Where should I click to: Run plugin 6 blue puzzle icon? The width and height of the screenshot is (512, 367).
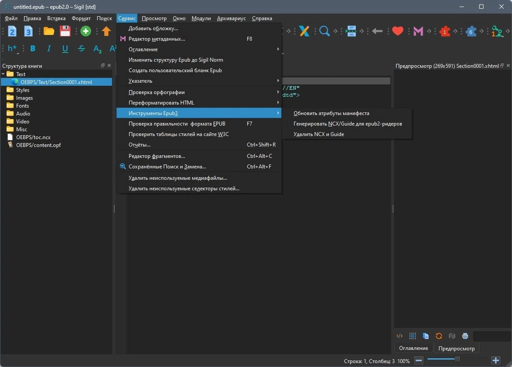pos(471,31)
